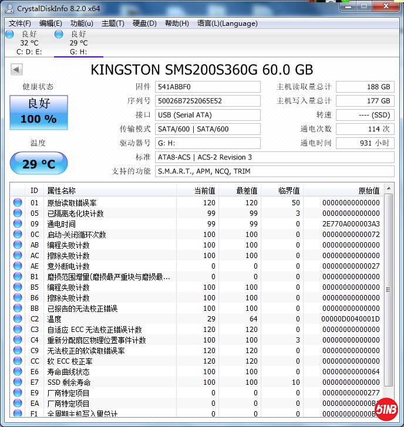The height and width of the screenshot is (427, 404).
Task: Open the 功能(u) menu
Action: point(82,23)
